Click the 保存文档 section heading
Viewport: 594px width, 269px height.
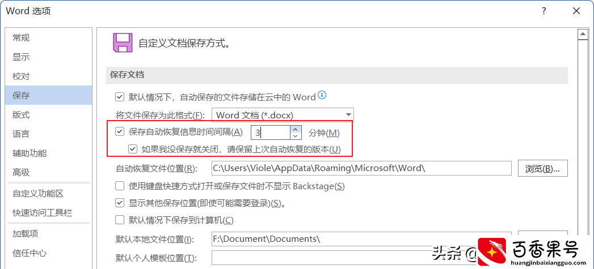[x=127, y=75]
